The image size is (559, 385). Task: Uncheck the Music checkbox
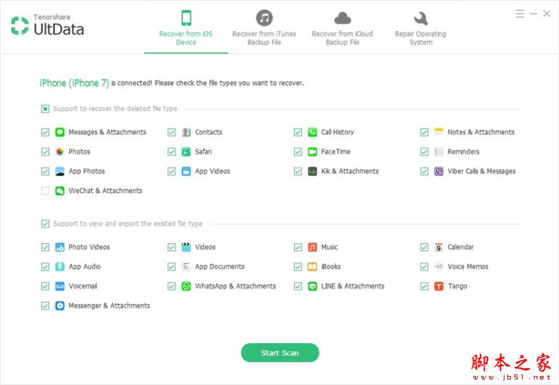coord(298,247)
